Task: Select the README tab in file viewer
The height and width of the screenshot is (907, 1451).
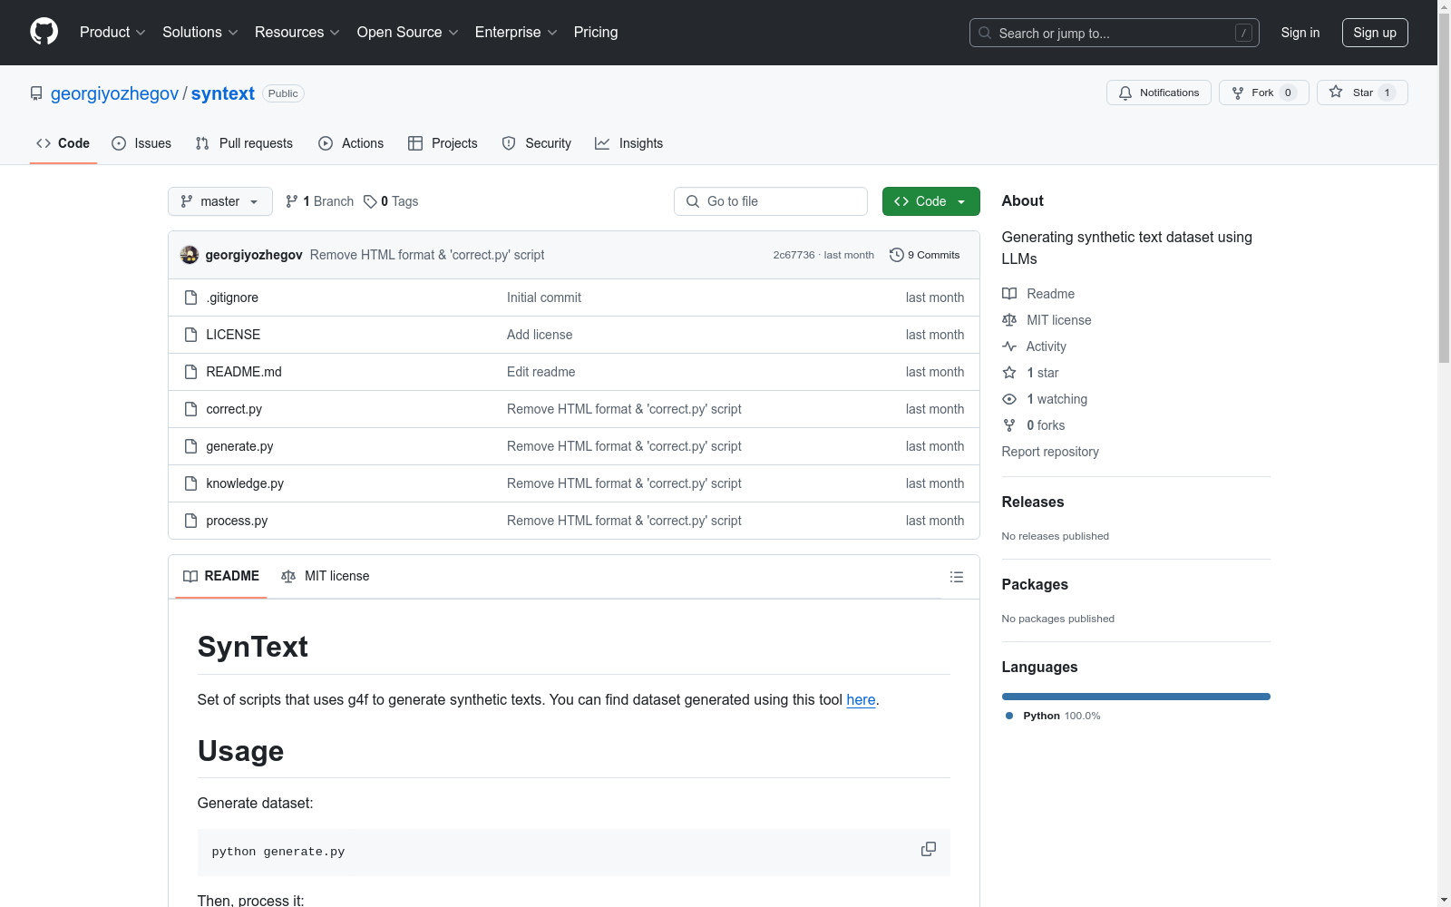Action: pos(221,576)
